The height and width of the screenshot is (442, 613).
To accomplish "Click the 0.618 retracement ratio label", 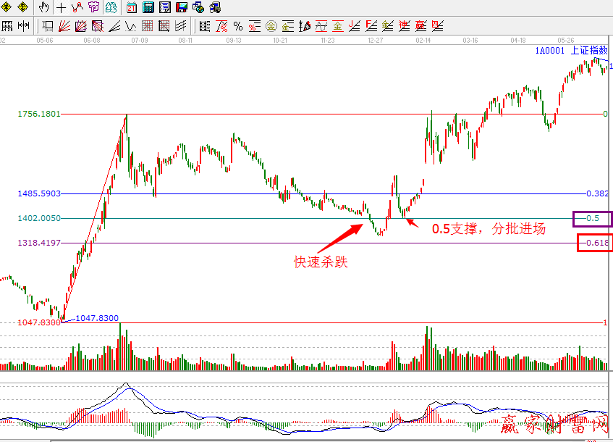I will (x=597, y=243).
